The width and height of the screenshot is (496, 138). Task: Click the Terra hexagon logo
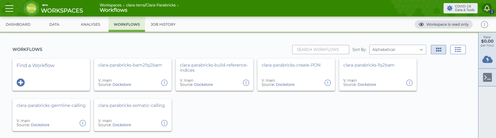click(31, 8)
